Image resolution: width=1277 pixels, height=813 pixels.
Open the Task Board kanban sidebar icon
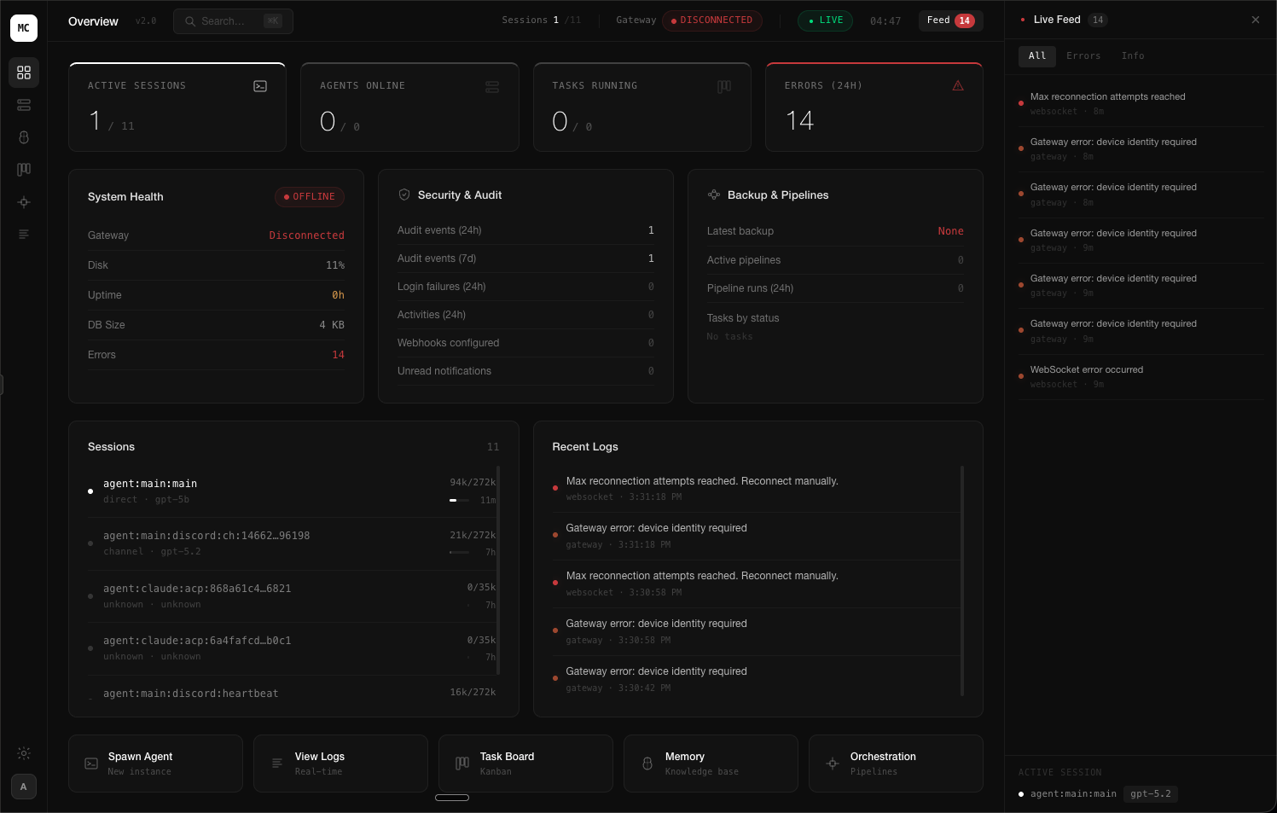tap(24, 170)
